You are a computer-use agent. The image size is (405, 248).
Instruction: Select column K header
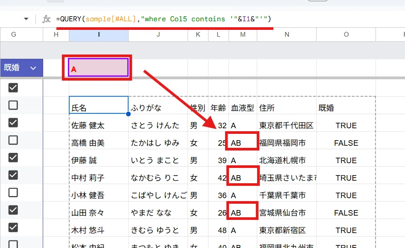click(198, 35)
